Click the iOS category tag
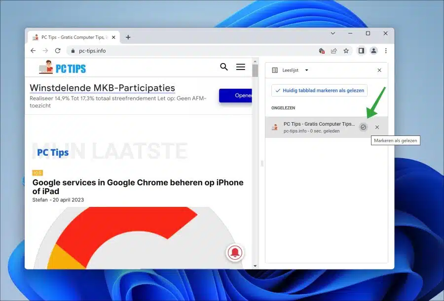The width and height of the screenshot is (444, 301). tap(37, 173)
